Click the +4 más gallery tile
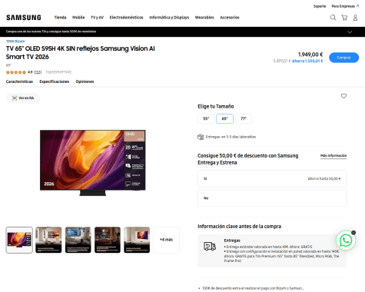The image size is (365, 292). coord(166,240)
